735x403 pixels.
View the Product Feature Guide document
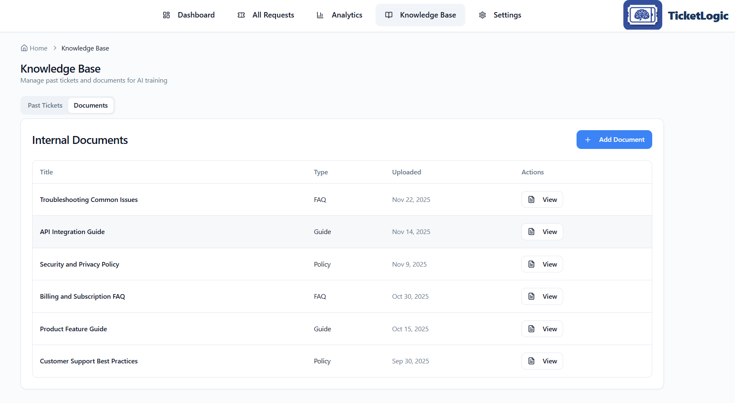(542, 329)
